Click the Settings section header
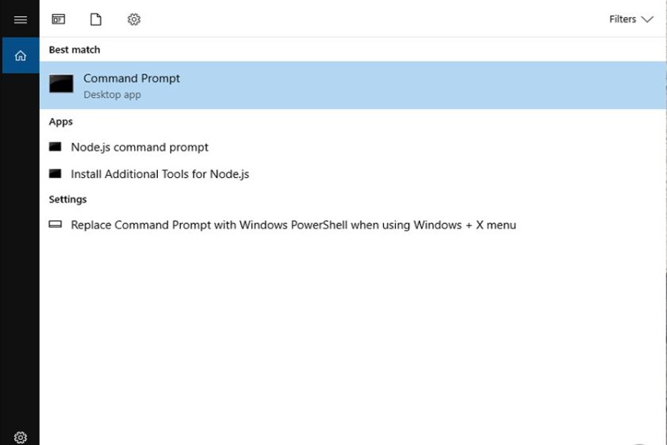 pos(67,200)
